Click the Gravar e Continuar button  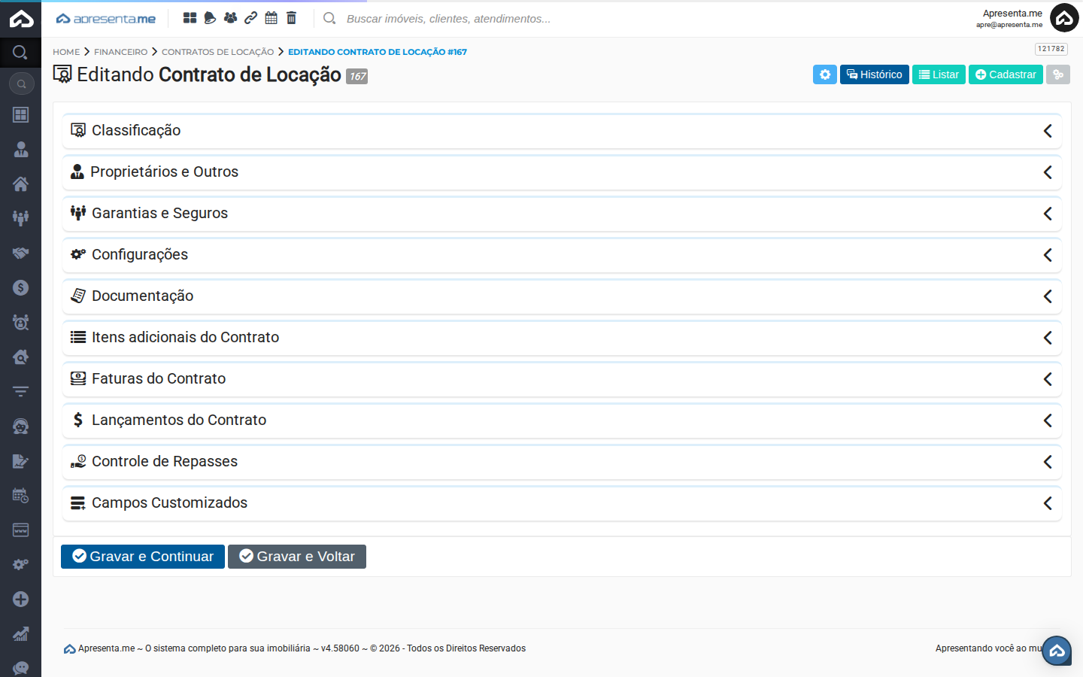[x=143, y=557]
